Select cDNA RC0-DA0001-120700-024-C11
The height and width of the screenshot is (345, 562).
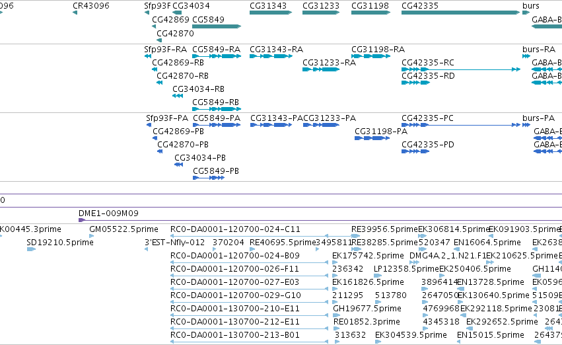pos(235,229)
